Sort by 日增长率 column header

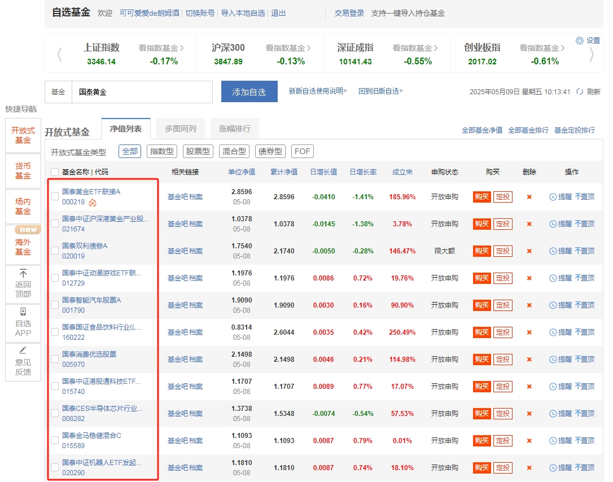363,172
